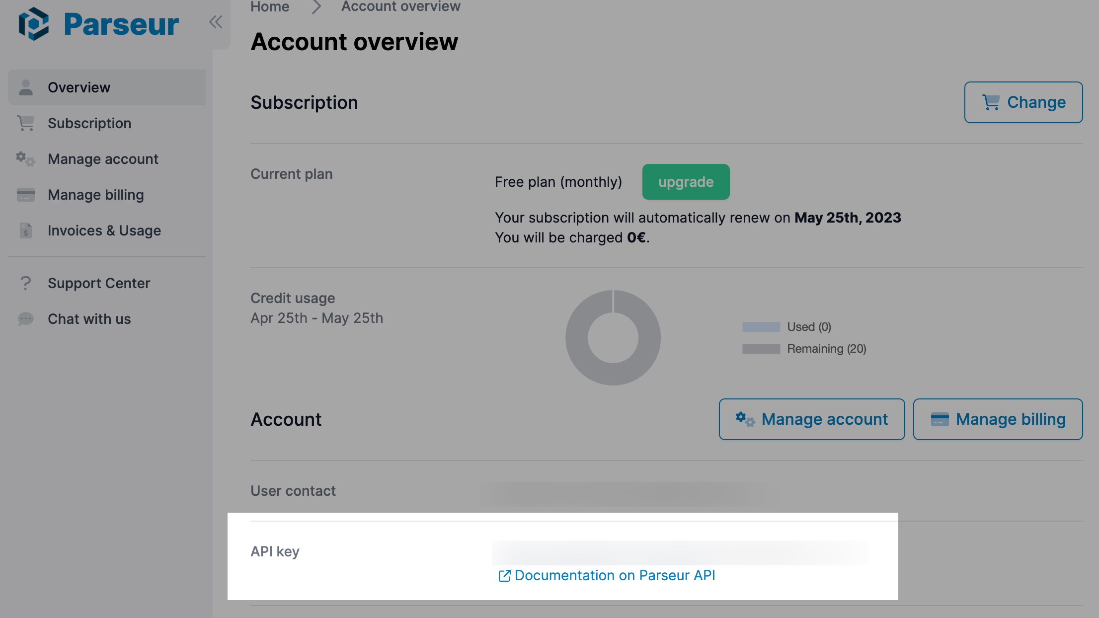
Task: Click the 'May 25th, 2023' renewal date
Action: pos(848,218)
